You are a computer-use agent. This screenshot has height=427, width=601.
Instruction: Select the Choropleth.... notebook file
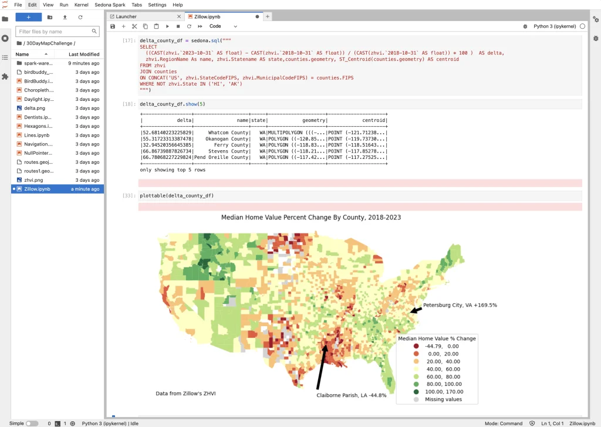58,90
